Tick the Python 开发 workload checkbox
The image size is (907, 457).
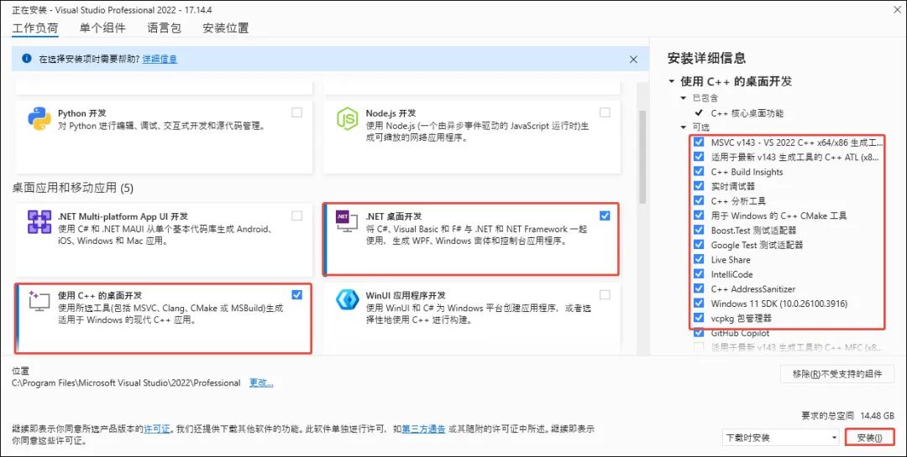pyautogui.click(x=296, y=112)
